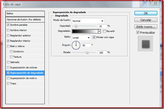The image size is (164, 109).
Task: Toggle the Previsualizar checkbox
Action: [x=138, y=32]
